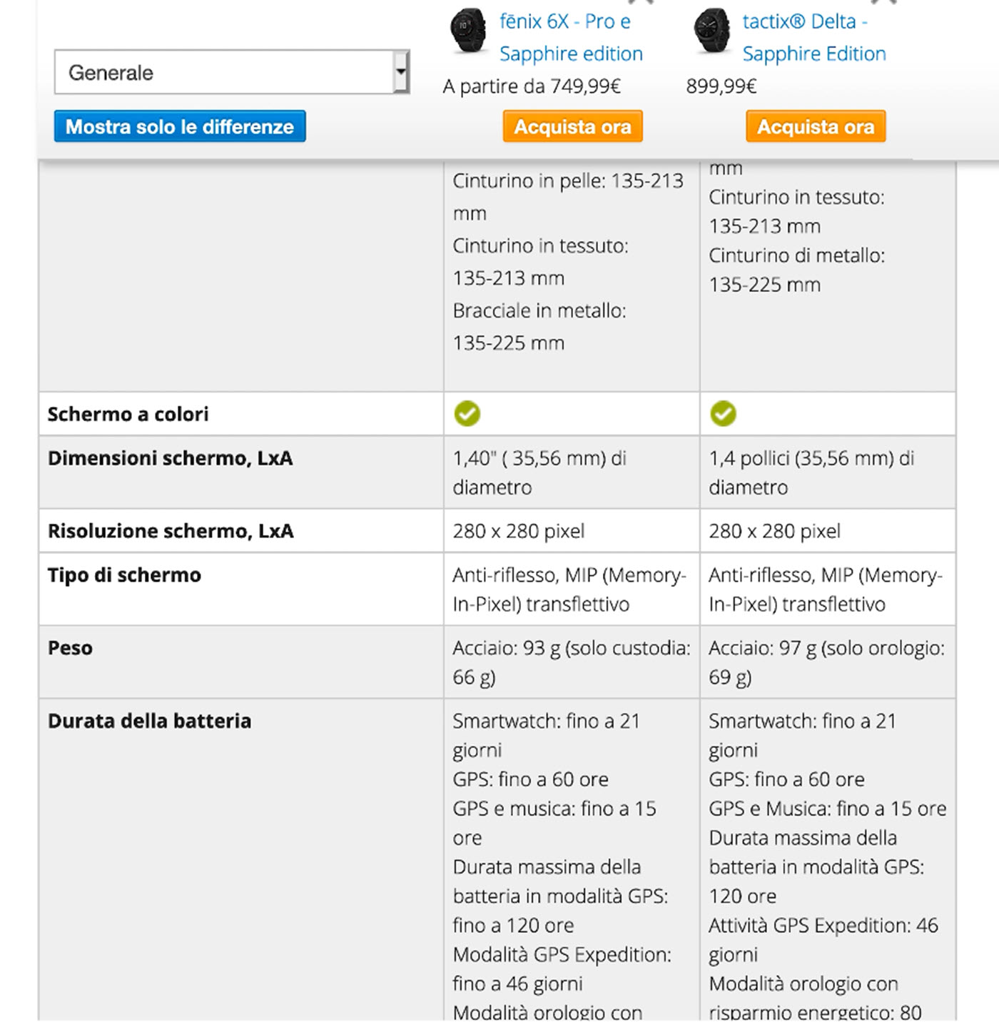
Task: Click the Tipo di schermo row label
Action: coord(124,575)
